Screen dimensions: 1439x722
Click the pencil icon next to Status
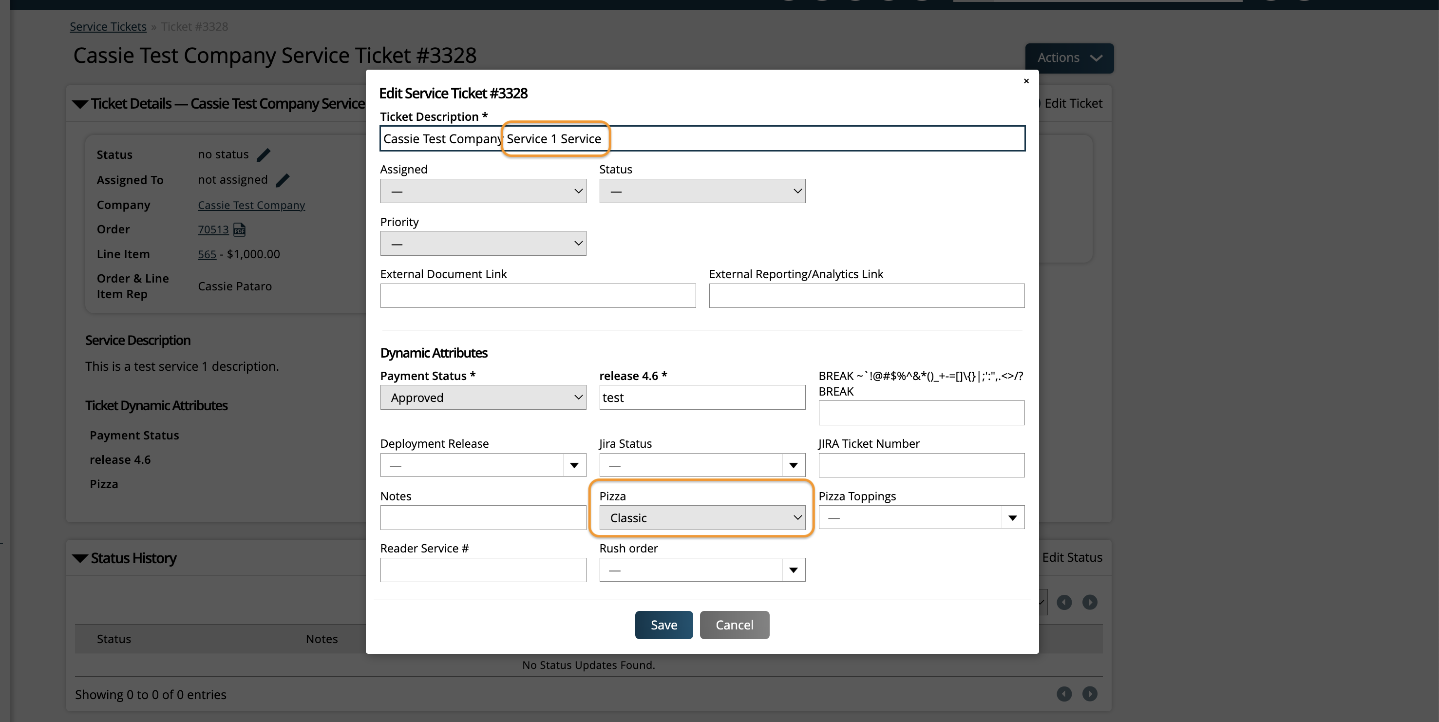(263, 155)
